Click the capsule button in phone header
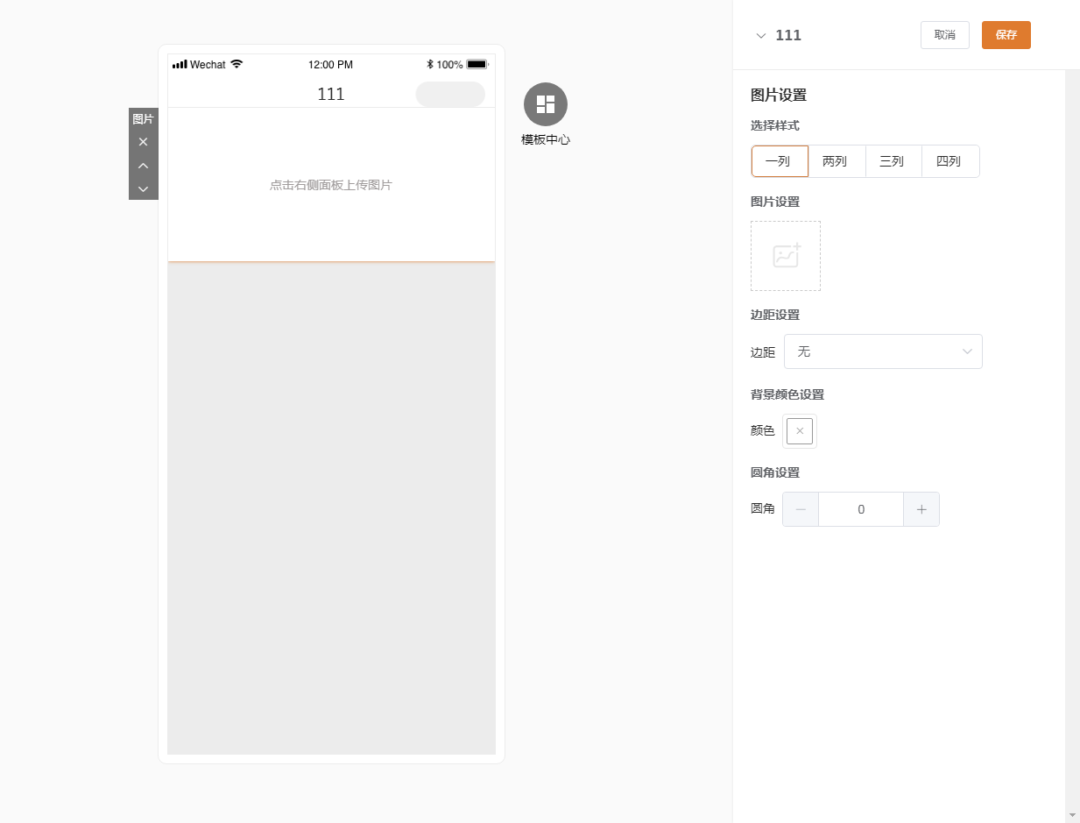Image resolution: width=1080 pixels, height=823 pixels. click(450, 95)
